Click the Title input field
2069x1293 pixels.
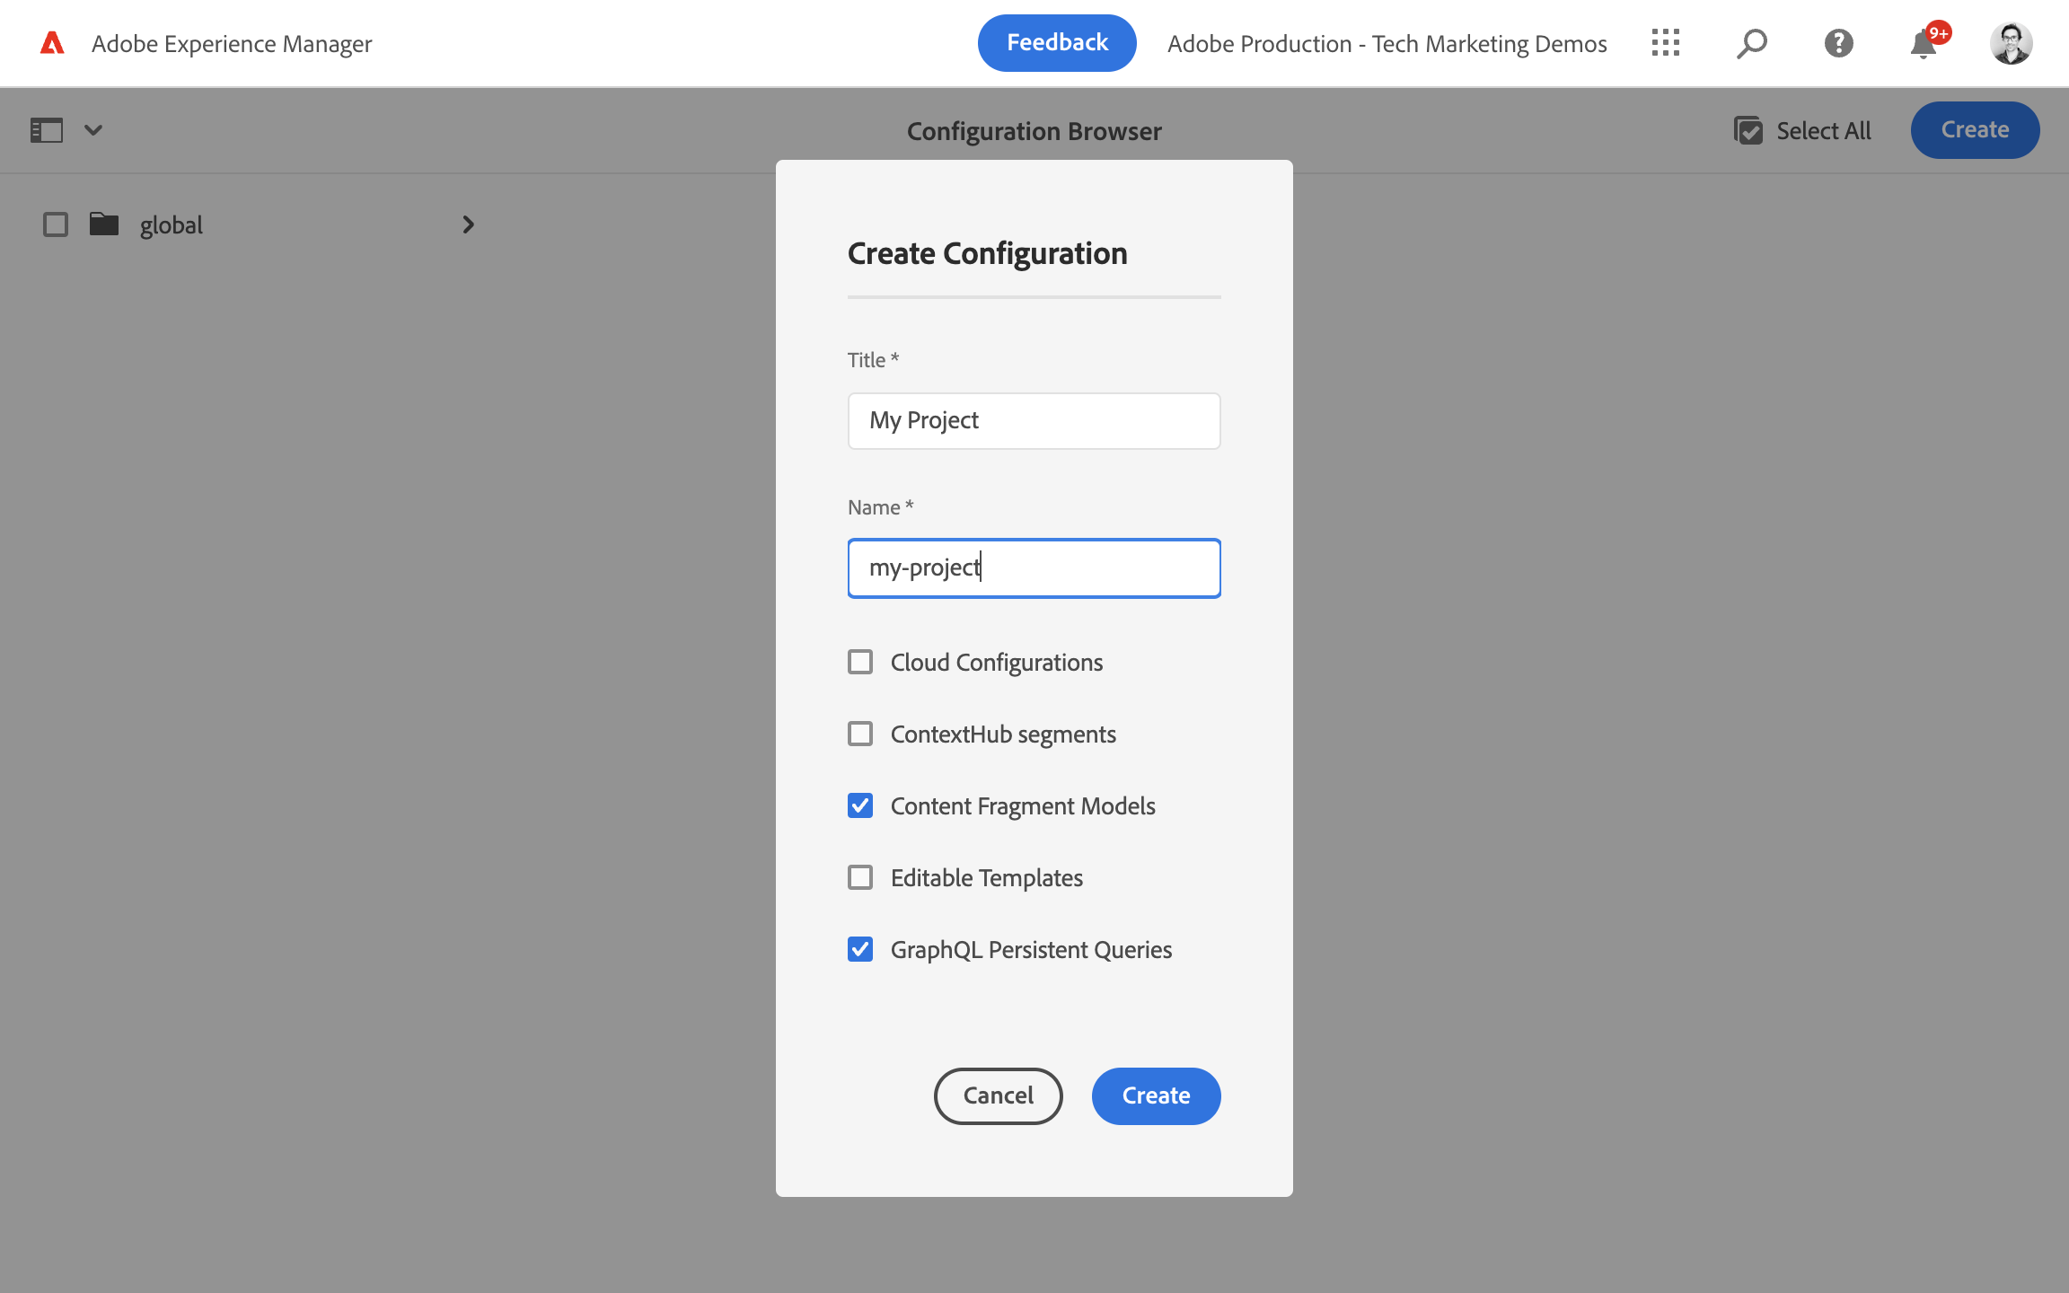point(1034,421)
